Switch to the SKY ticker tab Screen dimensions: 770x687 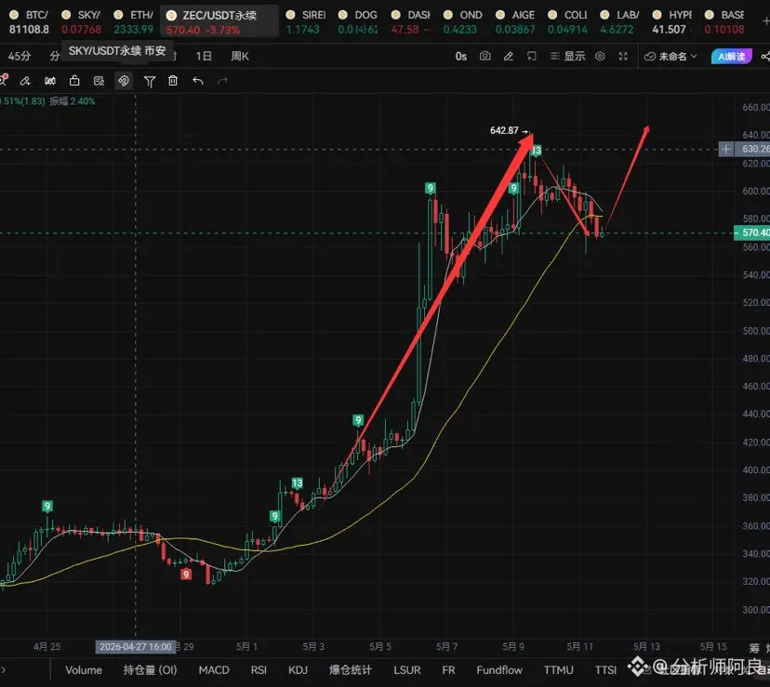click(82, 22)
